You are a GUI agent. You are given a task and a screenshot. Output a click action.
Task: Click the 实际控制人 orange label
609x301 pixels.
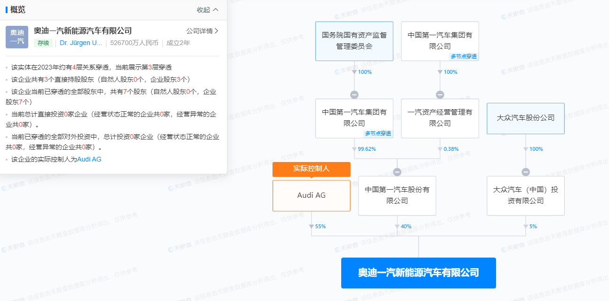tap(312, 170)
